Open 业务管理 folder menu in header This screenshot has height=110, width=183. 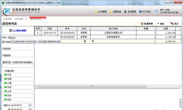click(x=101, y=12)
